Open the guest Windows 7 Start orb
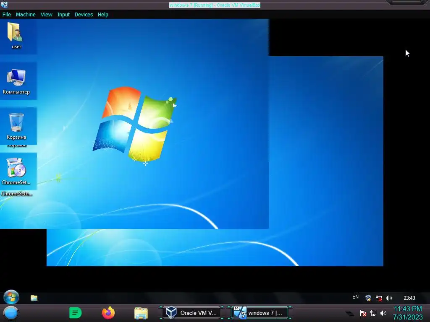The width and height of the screenshot is (430, 322). [11, 297]
